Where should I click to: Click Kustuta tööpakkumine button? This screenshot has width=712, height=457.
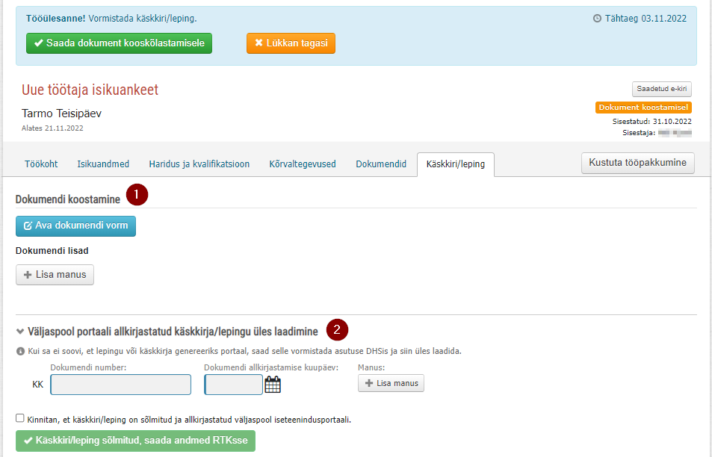point(637,163)
